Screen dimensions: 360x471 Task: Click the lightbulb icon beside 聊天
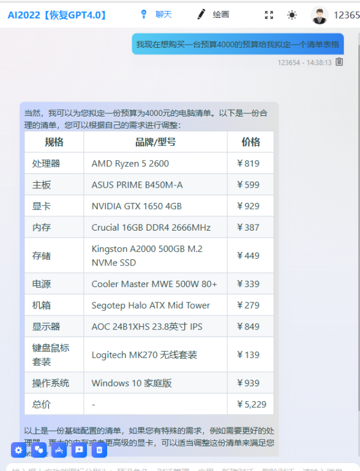(x=144, y=14)
